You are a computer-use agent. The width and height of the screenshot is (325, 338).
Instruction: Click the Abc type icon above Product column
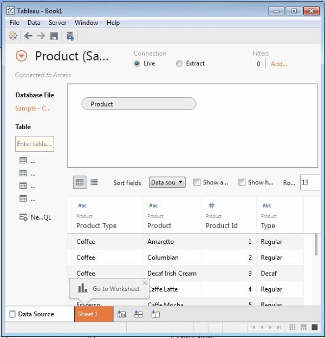(153, 206)
